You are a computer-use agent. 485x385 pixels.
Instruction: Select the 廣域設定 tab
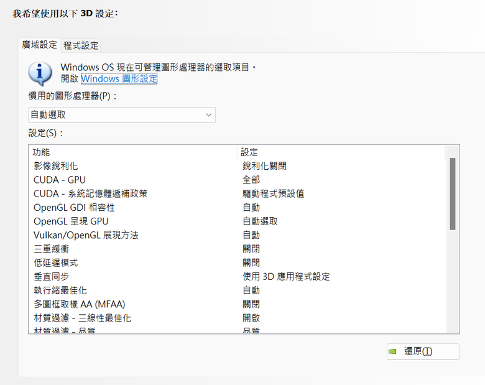coord(39,45)
